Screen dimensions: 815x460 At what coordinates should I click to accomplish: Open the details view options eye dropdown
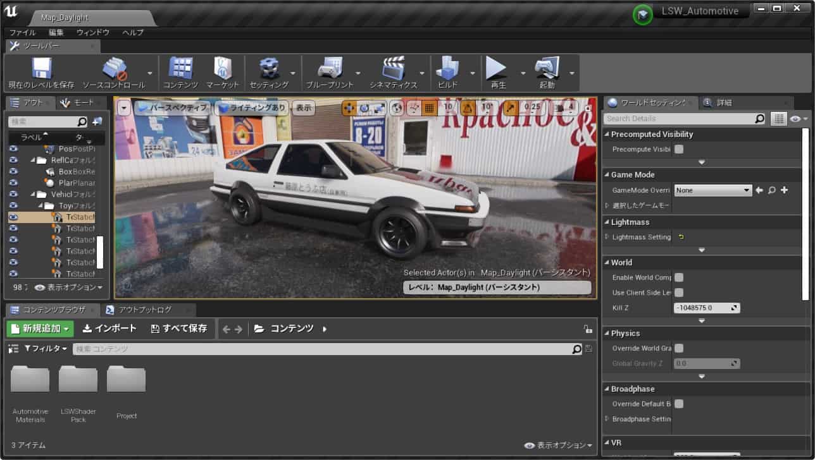(x=799, y=119)
